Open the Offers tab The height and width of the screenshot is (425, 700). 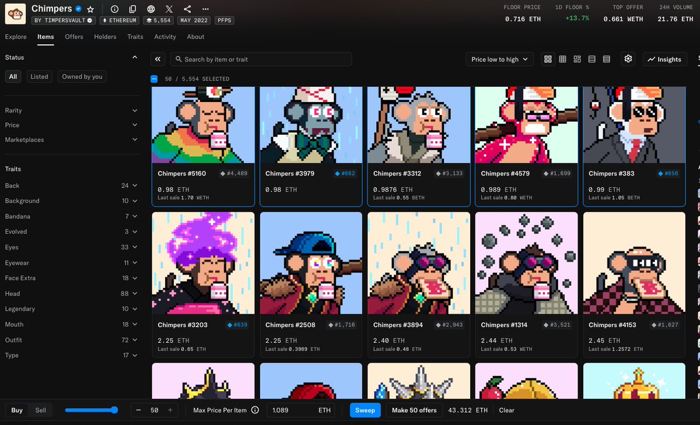(74, 37)
